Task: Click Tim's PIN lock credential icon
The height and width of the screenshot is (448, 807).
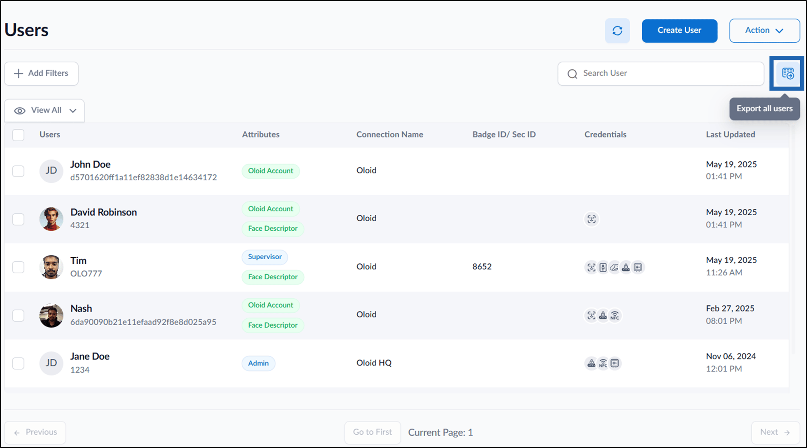Action: 626,267
